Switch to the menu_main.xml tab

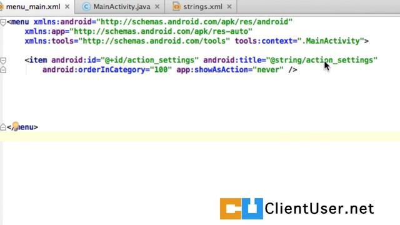click(x=33, y=7)
